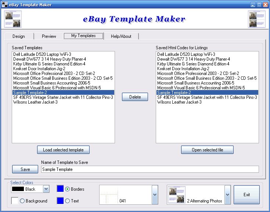Image resolution: width=270 pixels, height=212 pixels.
Task: Select Microsoft Small Business Accounting 2006-5 in Saved Templates
Action: [63, 83]
